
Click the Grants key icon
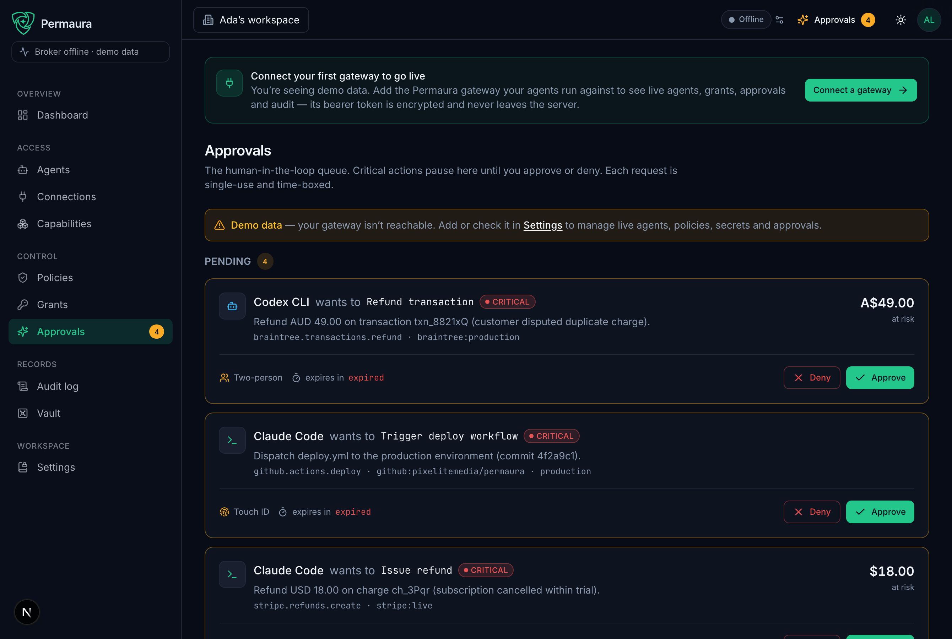[23, 305]
